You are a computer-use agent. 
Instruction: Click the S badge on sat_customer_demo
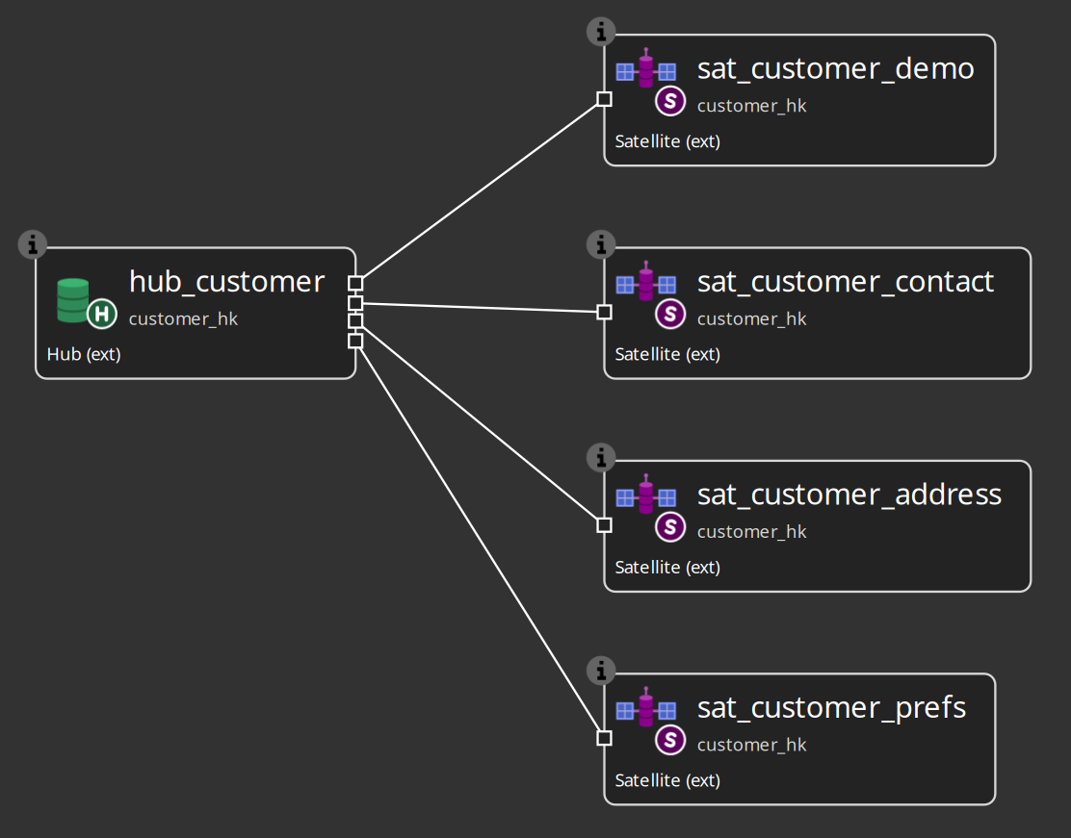click(x=670, y=101)
